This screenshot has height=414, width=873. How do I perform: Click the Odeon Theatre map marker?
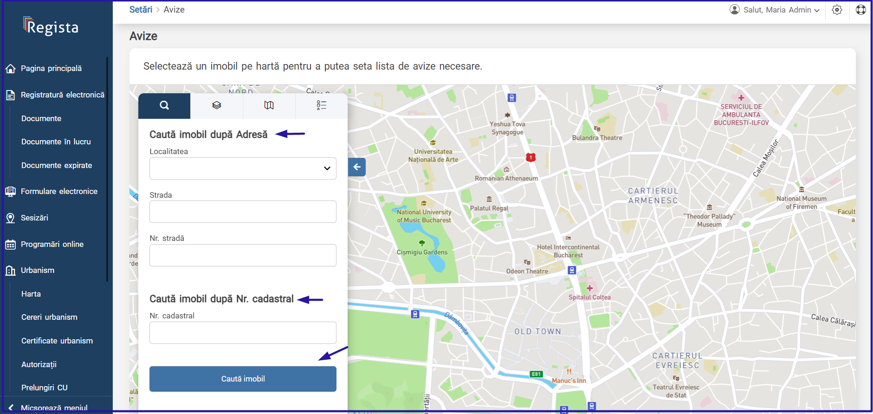point(527,262)
